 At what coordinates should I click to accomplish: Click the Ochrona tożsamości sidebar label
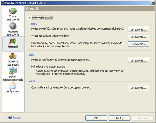(x=13, y=63)
